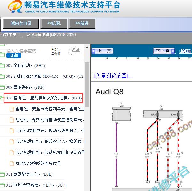Go forward with the >>前进 button
The width and height of the screenshot is (192, 191).
pyautogui.click(x=82, y=23)
